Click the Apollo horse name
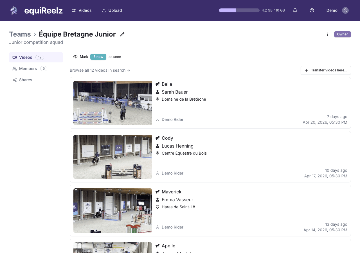Image resolution: width=360 pixels, height=253 pixels. pyautogui.click(x=168, y=246)
